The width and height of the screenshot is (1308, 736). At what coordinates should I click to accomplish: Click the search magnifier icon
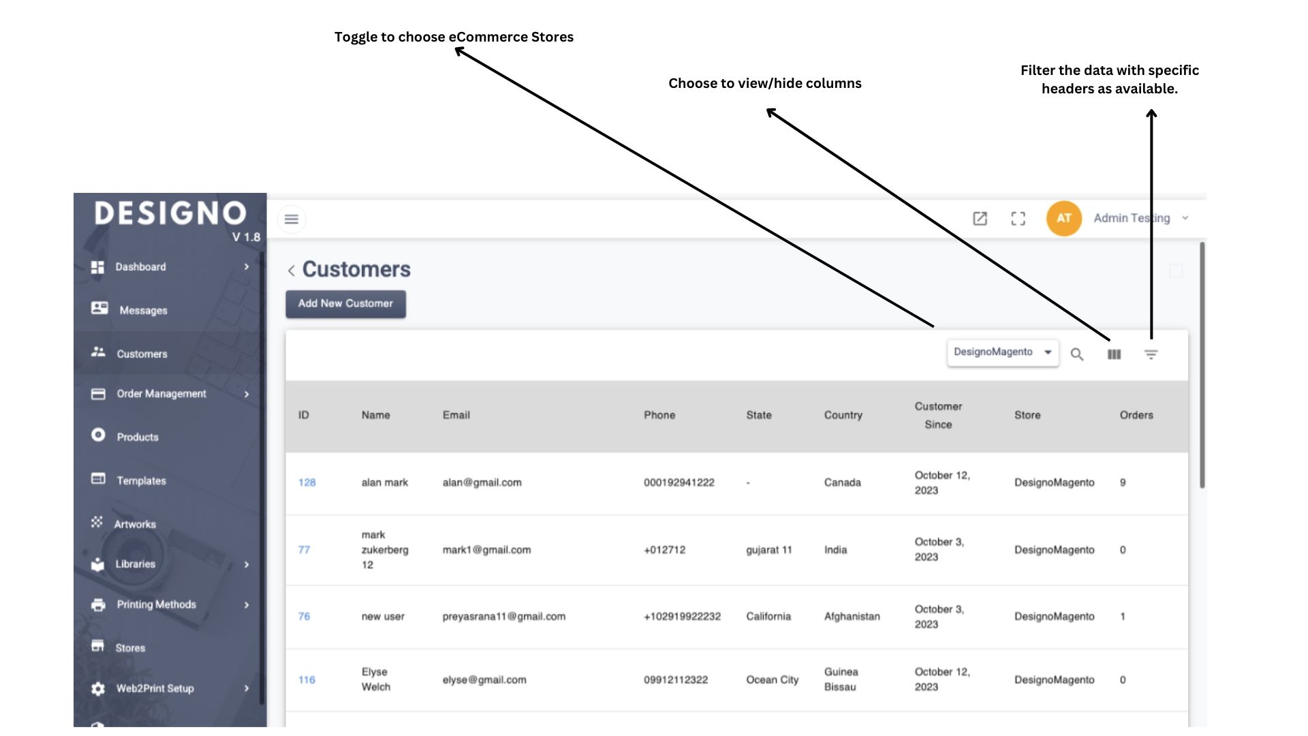click(x=1077, y=354)
